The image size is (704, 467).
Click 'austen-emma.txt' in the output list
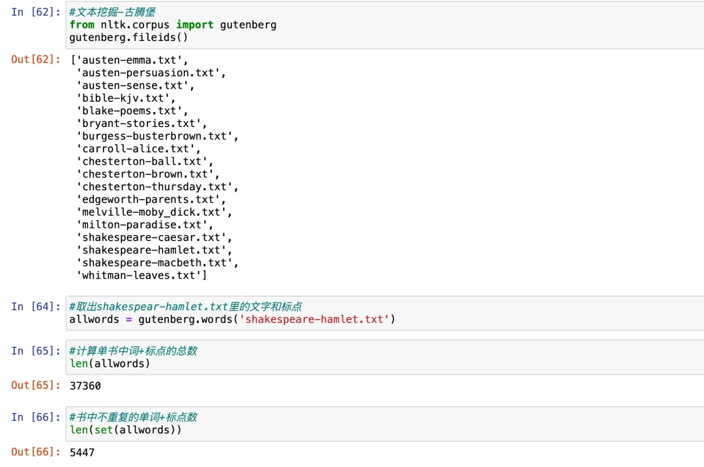126,60
